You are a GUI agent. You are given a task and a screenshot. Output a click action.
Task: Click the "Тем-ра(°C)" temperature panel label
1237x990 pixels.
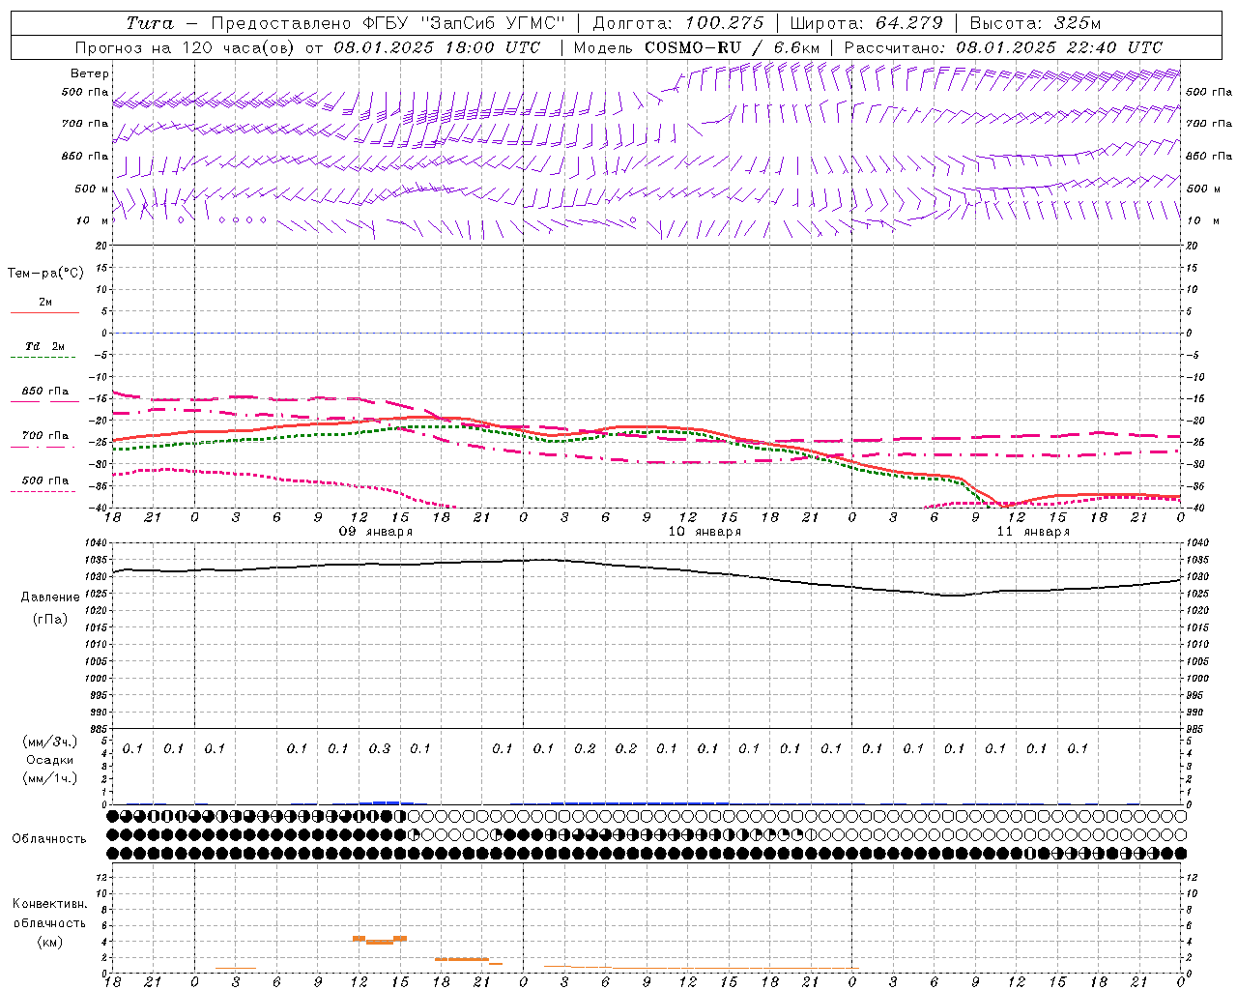[45, 273]
